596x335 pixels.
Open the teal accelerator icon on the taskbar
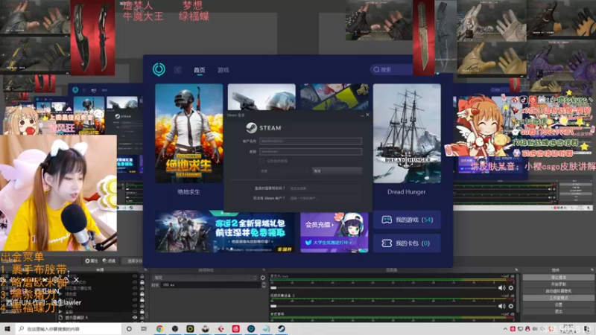251,329
